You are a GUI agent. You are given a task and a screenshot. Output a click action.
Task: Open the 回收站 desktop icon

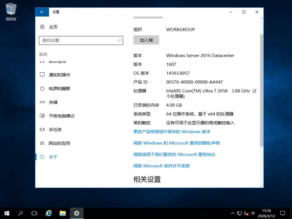[x=11, y=12]
